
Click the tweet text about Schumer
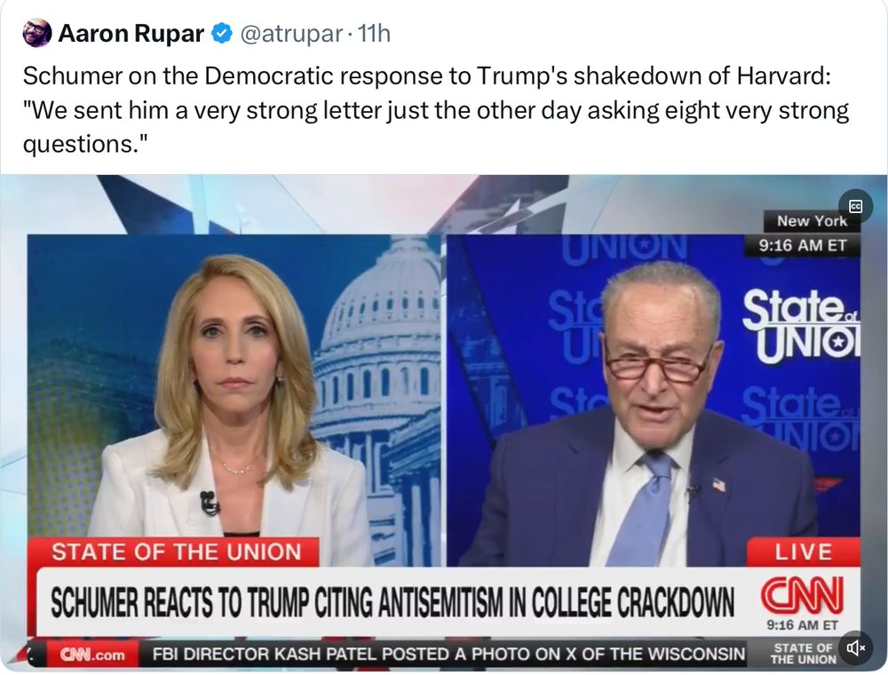coord(436,110)
